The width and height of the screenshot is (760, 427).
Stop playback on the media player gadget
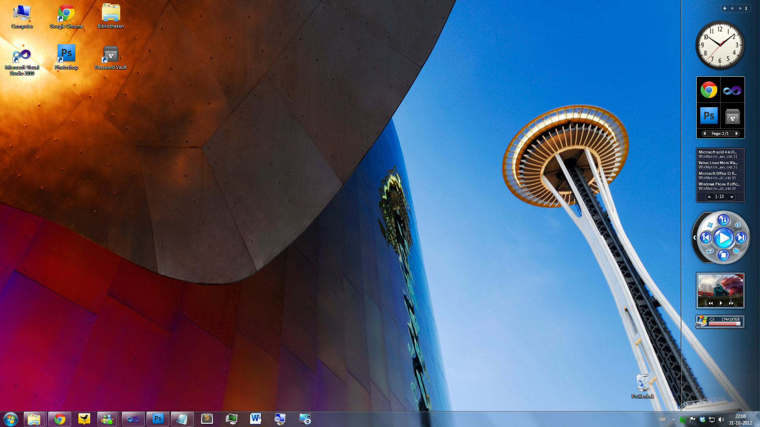coord(723,255)
